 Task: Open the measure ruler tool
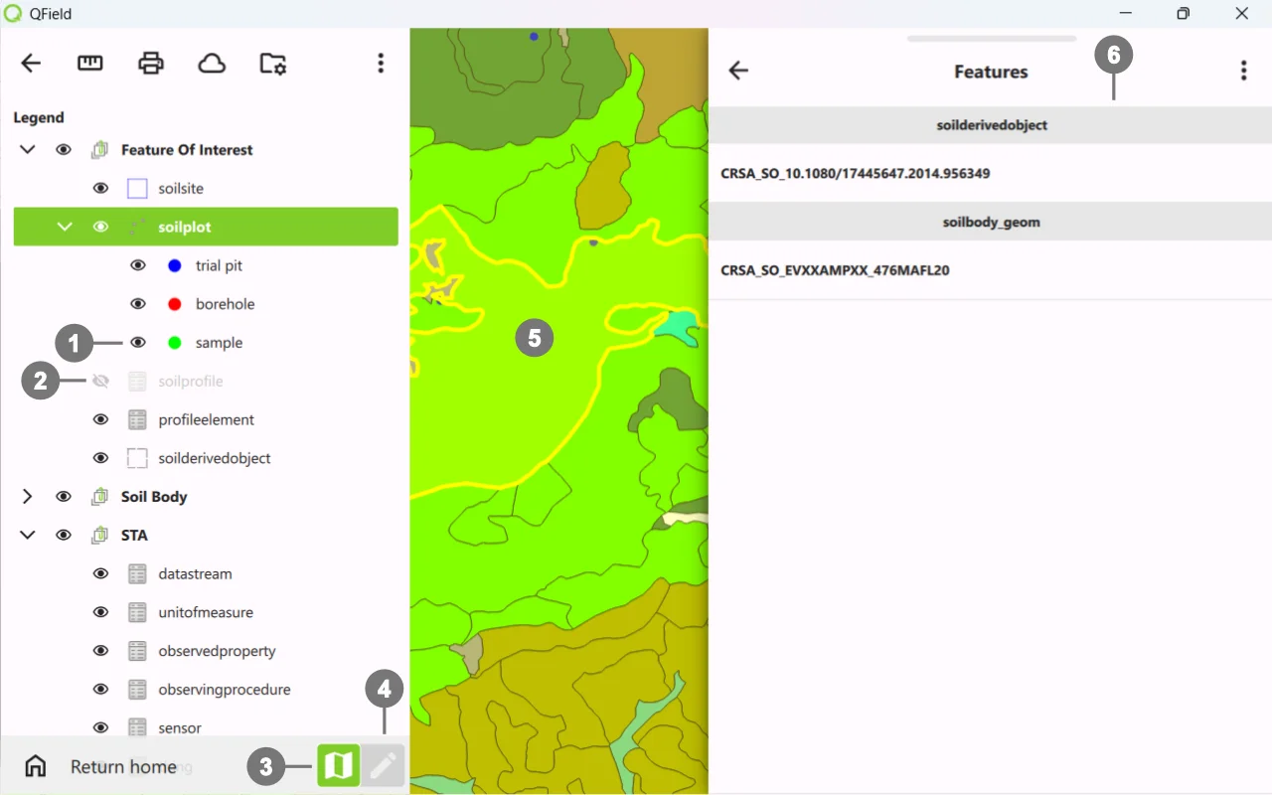pos(90,64)
